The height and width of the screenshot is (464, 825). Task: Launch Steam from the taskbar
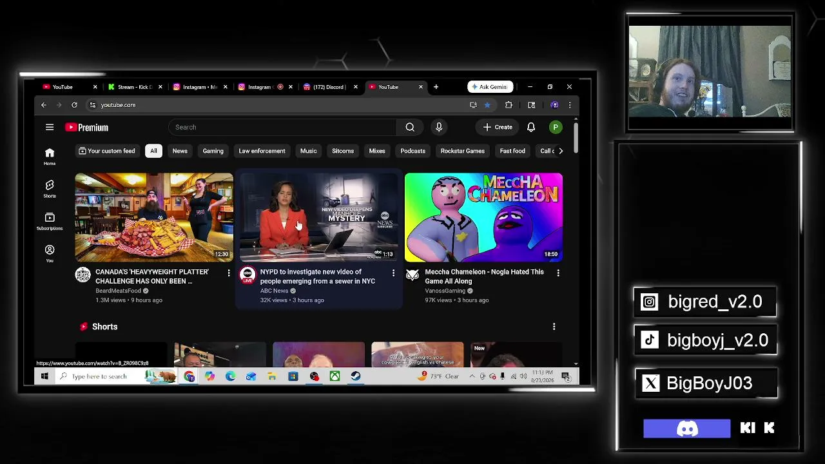[355, 376]
